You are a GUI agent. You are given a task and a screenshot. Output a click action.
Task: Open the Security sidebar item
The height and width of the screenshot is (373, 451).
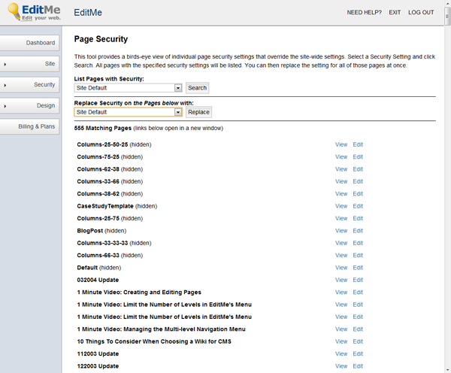point(29,85)
